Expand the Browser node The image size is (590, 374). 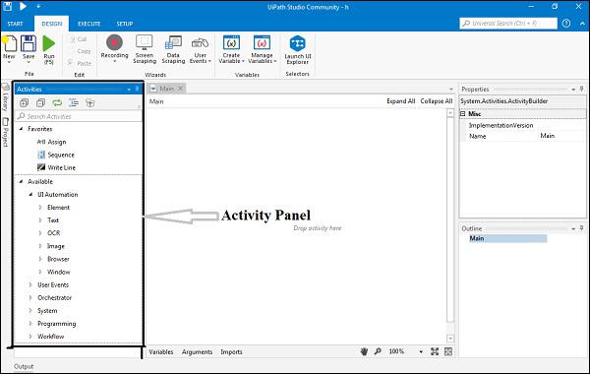pyautogui.click(x=40, y=259)
